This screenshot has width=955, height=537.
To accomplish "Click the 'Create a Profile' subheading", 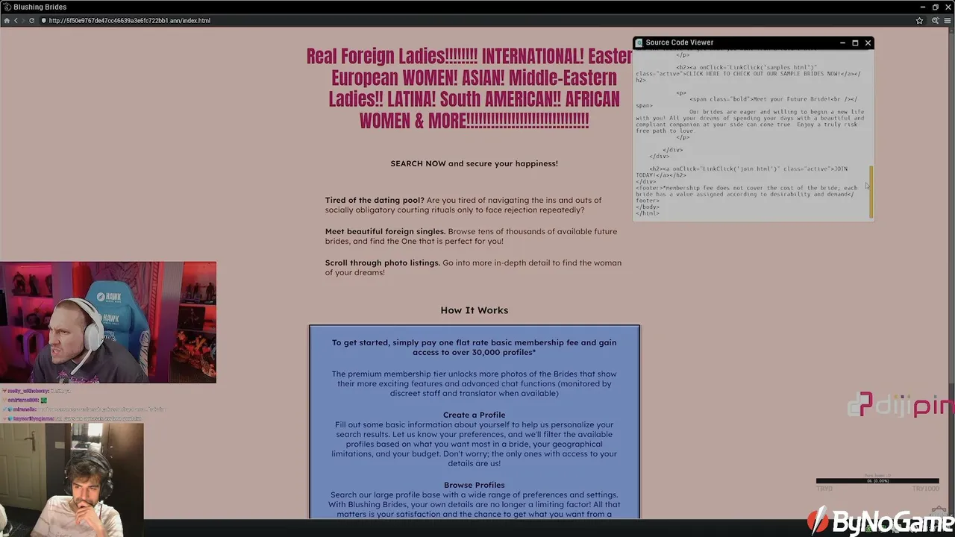I will [474, 415].
